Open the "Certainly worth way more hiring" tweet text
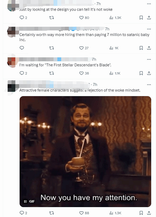Screen dimensions: 156x217 click(84, 37)
